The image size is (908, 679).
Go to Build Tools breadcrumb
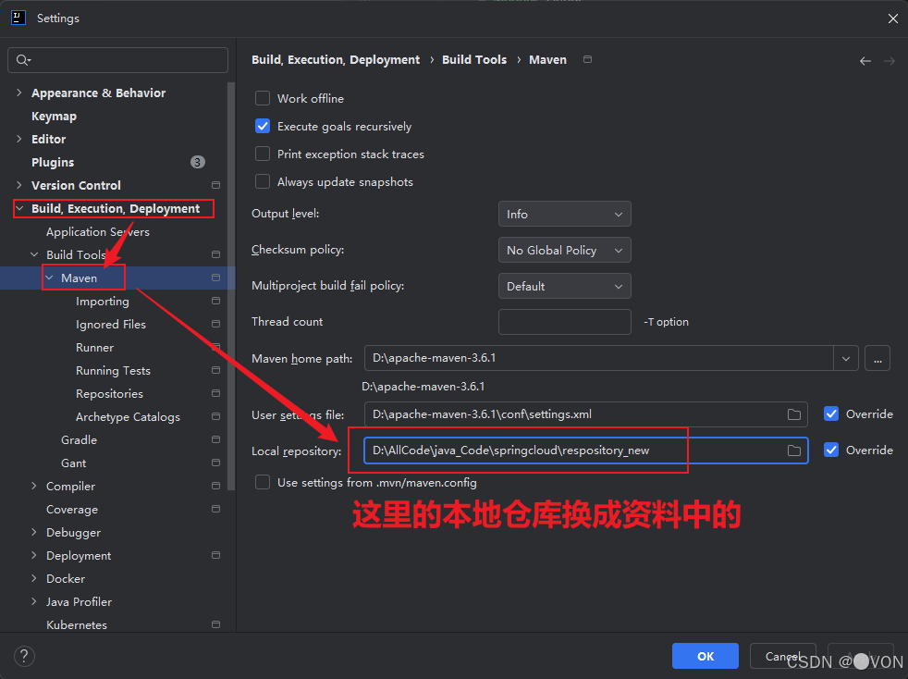click(x=474, y=60)
